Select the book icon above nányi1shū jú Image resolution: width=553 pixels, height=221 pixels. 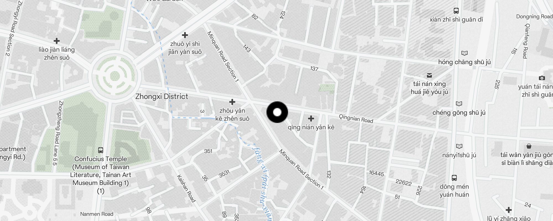click(x=459, y=146)
